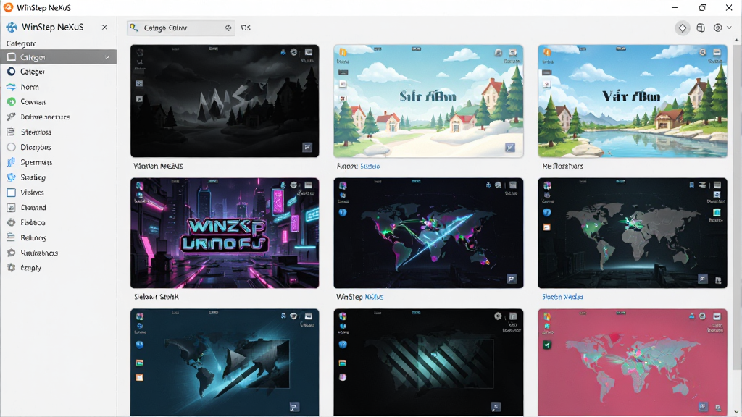The height and width of the screenshot is (417, 742).
Task: Open the 'Sraelieg' sidebar row with globe icon
Action: tap(58, 178)
